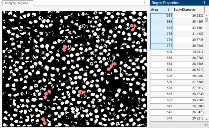Viewport: 209px width, 128px height.
Task: Select the Area cell with value 883
Action: 161,28
